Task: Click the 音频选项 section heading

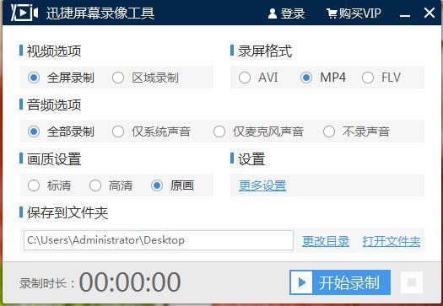Action: [54, 105]
